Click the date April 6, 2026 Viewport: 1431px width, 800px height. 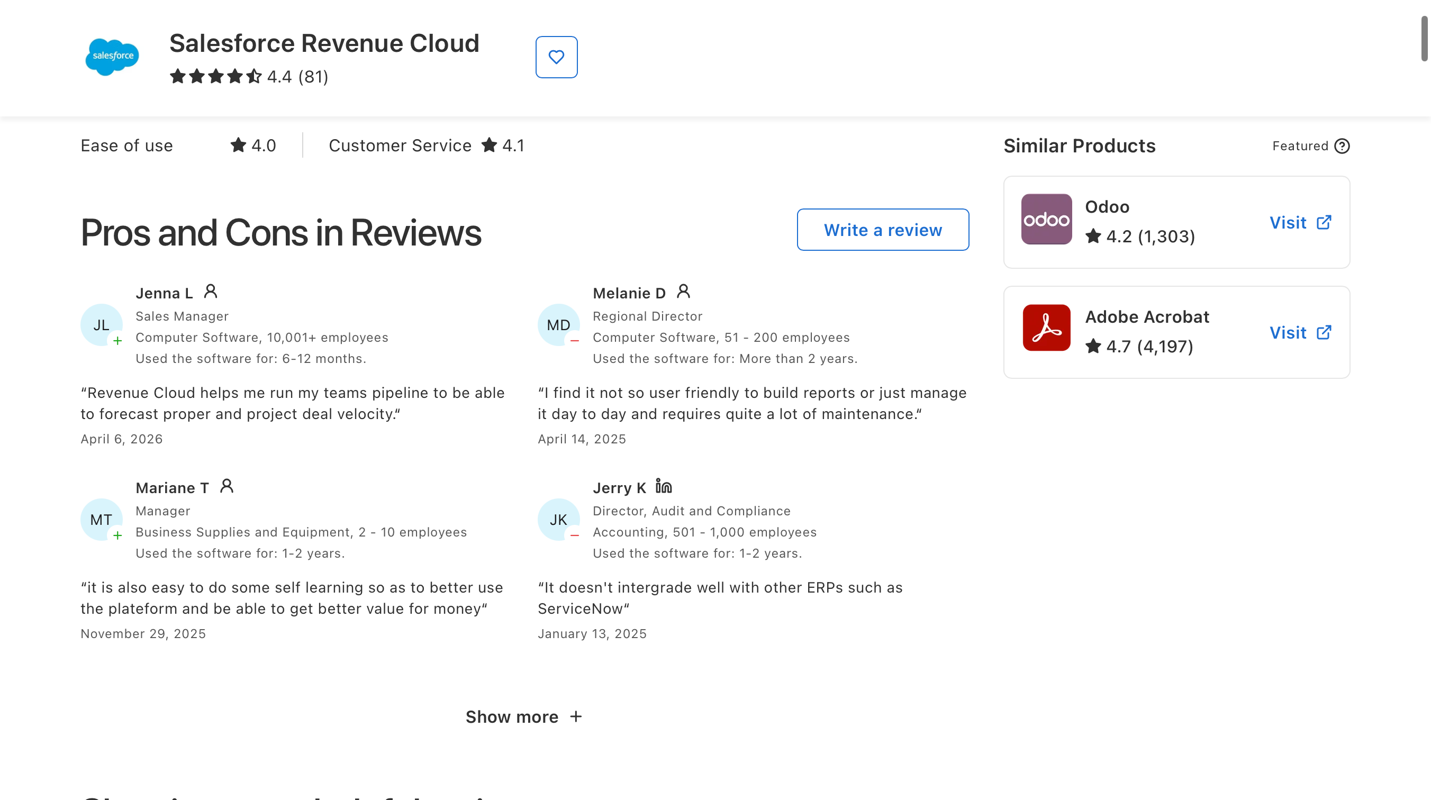(122, 439)
